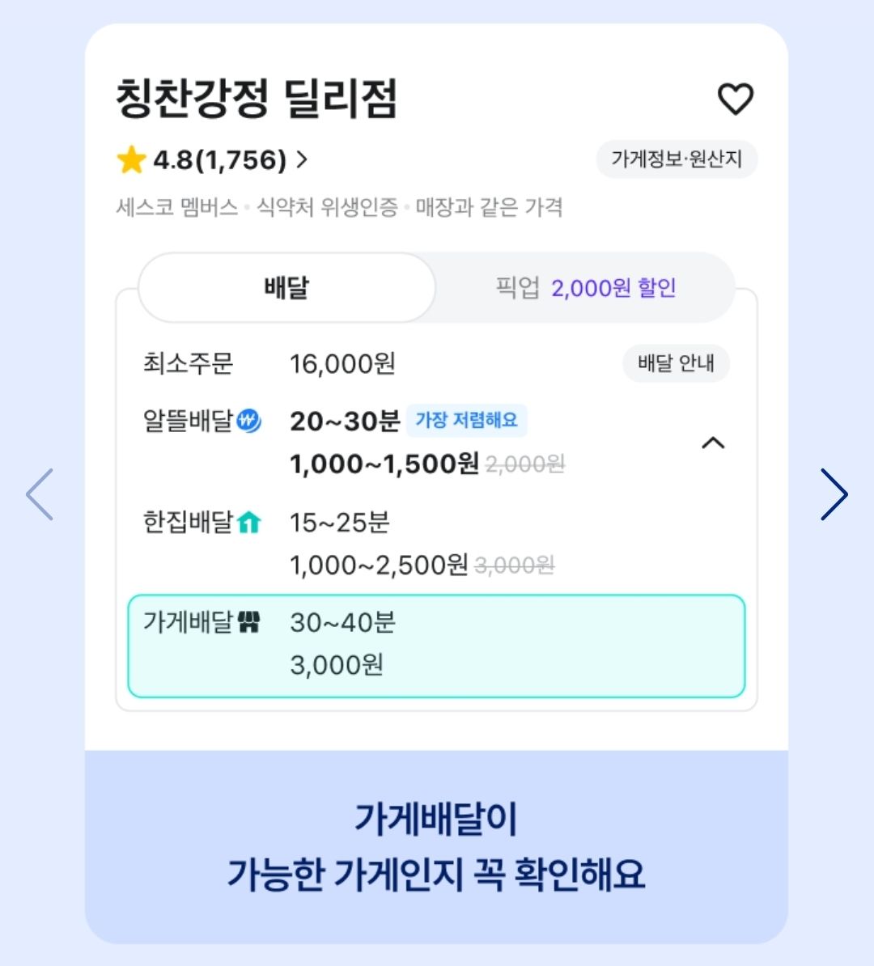Screen dimensions: 874x966
Task: Click the store title 칭찬강정 딜리점
Action: click(257, 99)
